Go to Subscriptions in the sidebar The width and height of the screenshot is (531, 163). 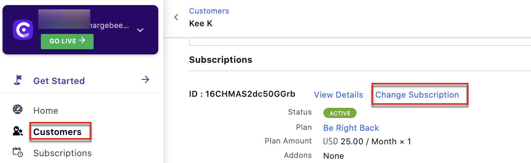click(63, 153)
